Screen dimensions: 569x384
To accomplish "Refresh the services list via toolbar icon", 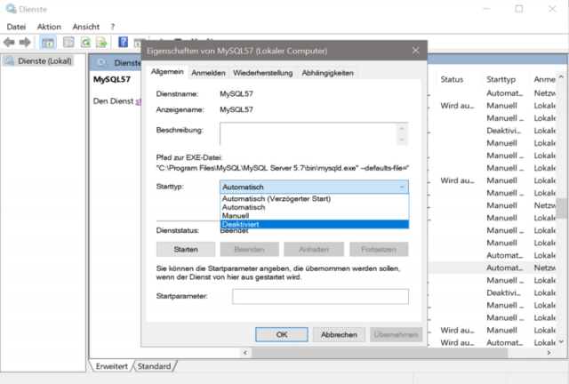I will [x=85, y=43].
